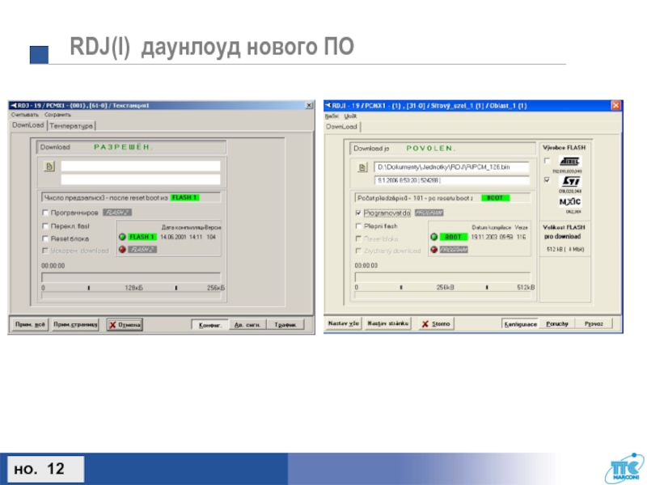Click the Atmel manufacturer logo
This screenshot has width=647, height=485.
[x=569, y=161]
